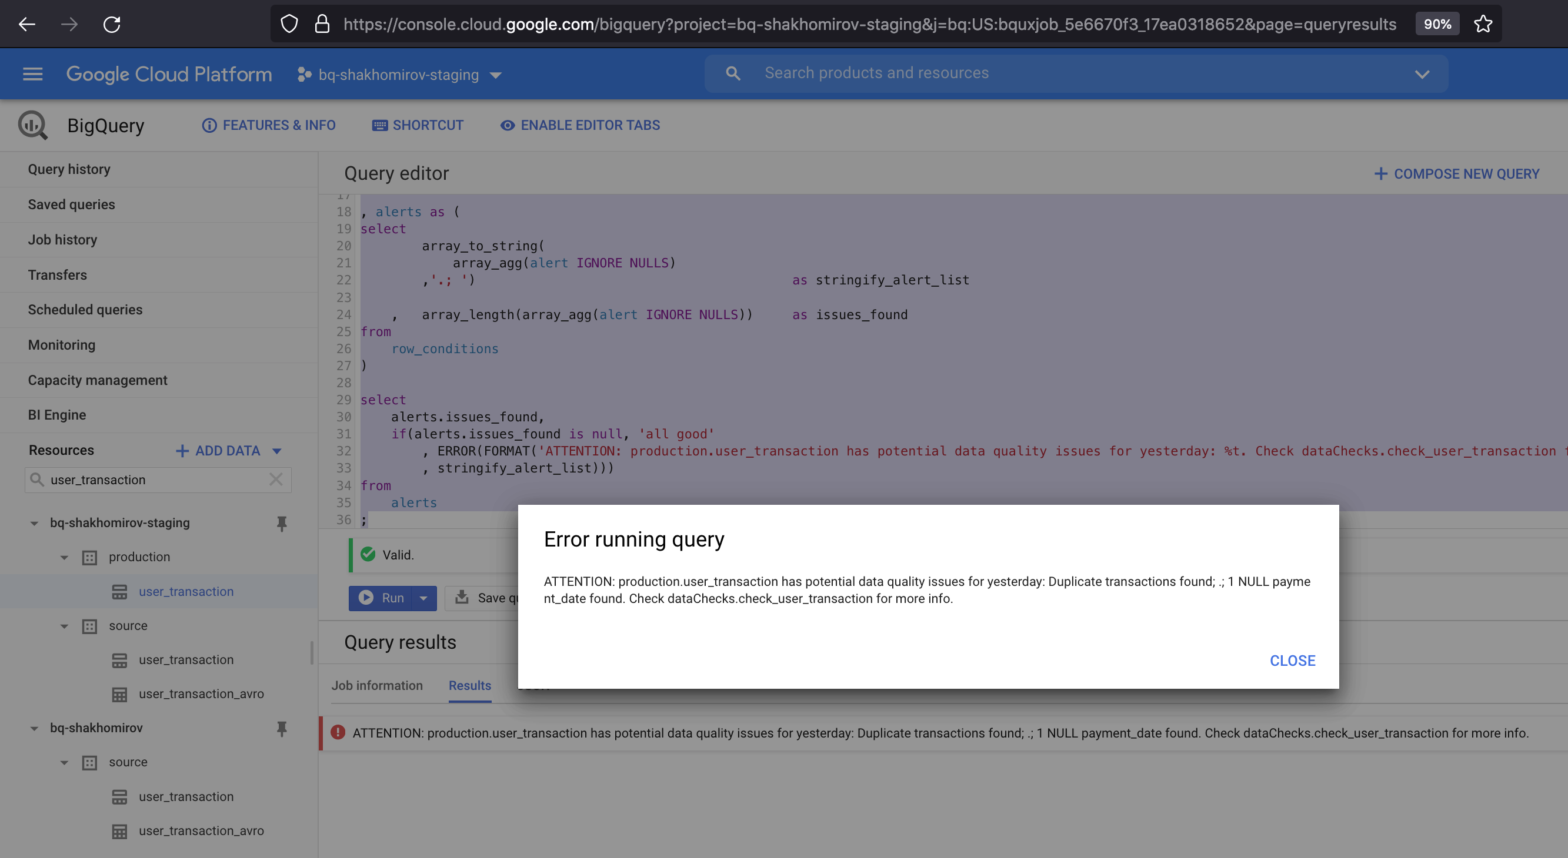The image size is (1568, 858).
Task: Click the production dataset grid icon
Action: 89,557
